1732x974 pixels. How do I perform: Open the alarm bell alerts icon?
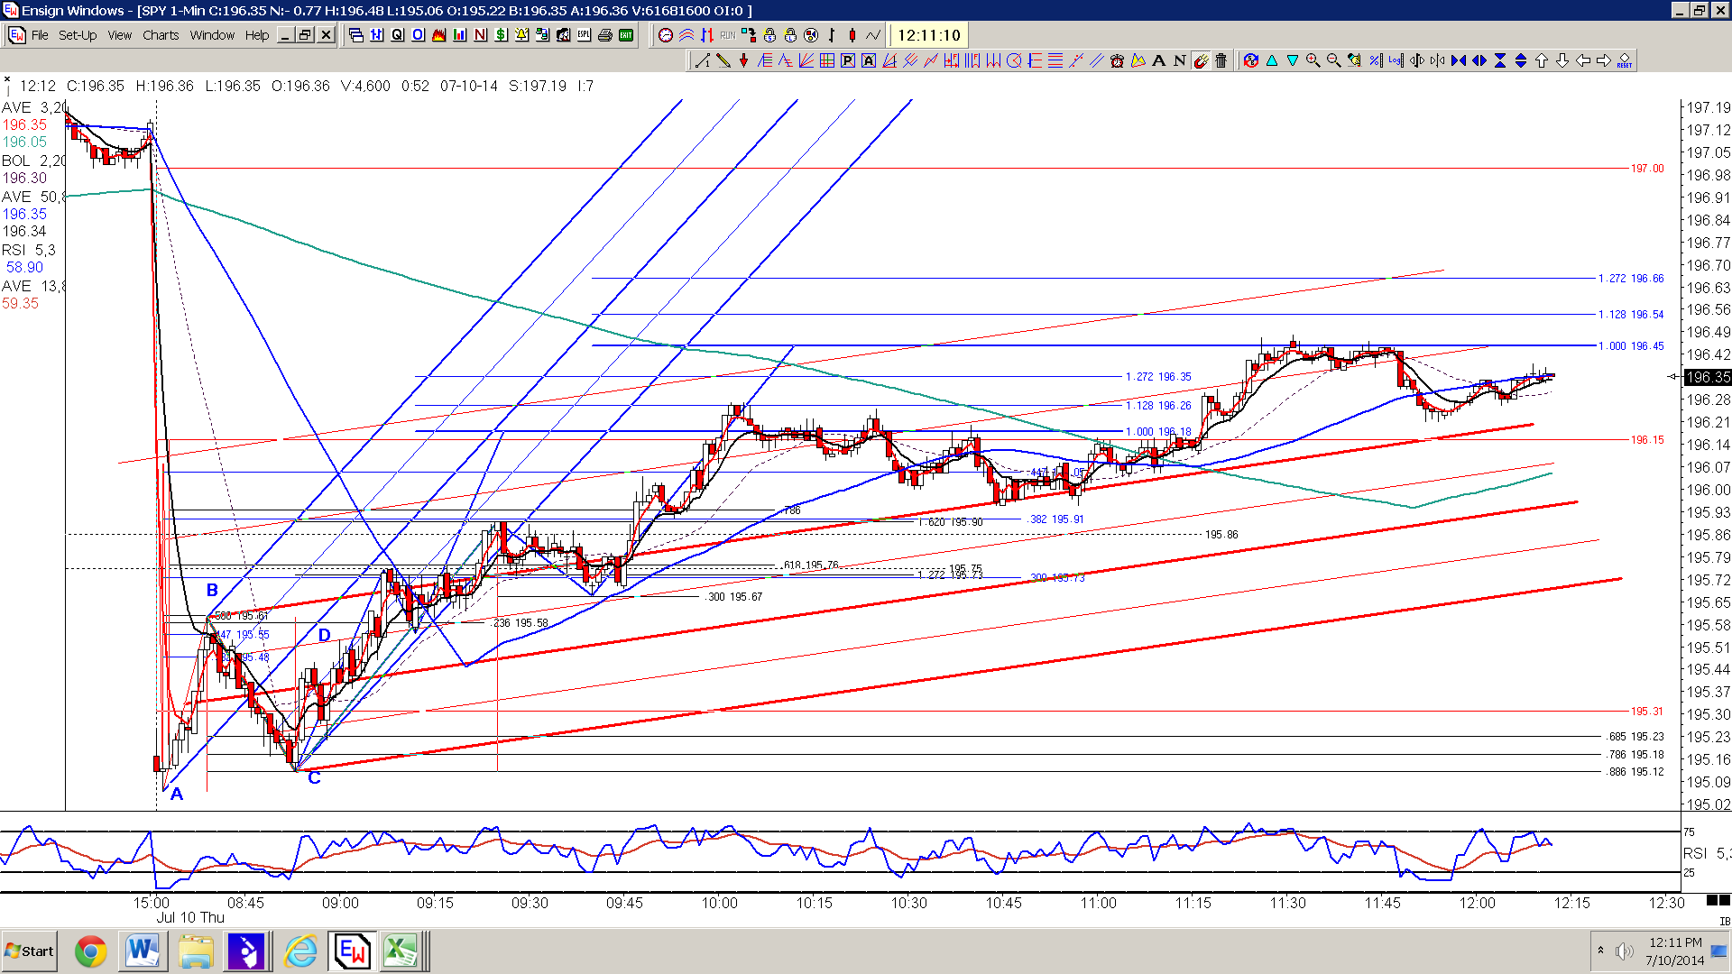[x=521, y=35]
